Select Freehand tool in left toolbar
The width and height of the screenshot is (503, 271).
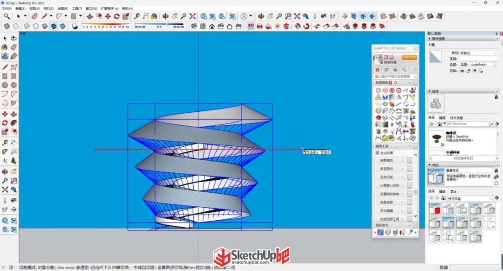coord(14,68)
